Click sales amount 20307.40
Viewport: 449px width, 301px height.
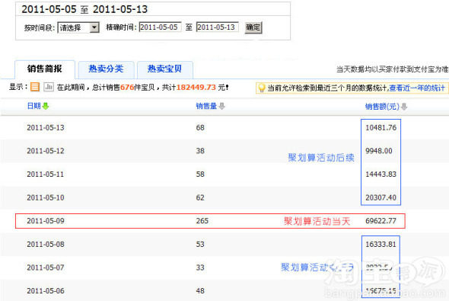381,197
